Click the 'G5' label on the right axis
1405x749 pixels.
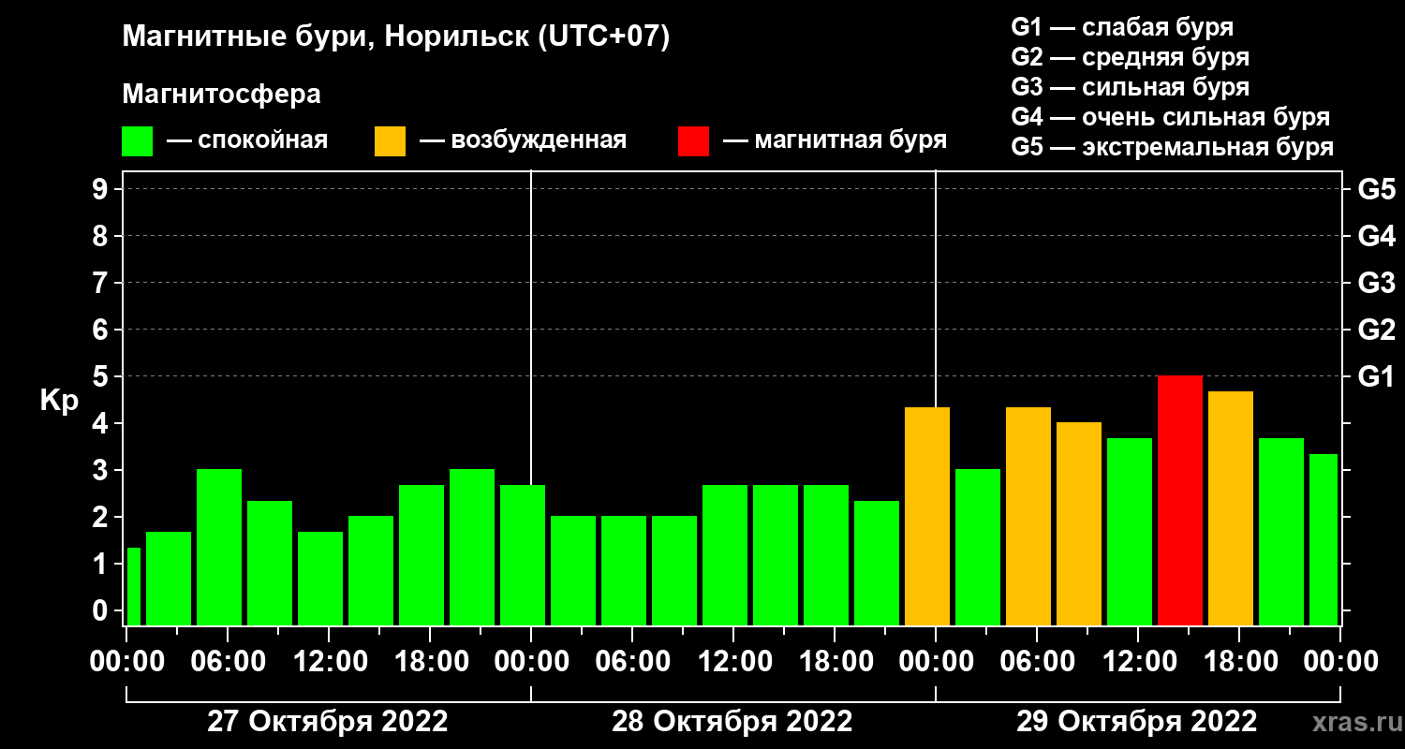tap(1376, 189)
